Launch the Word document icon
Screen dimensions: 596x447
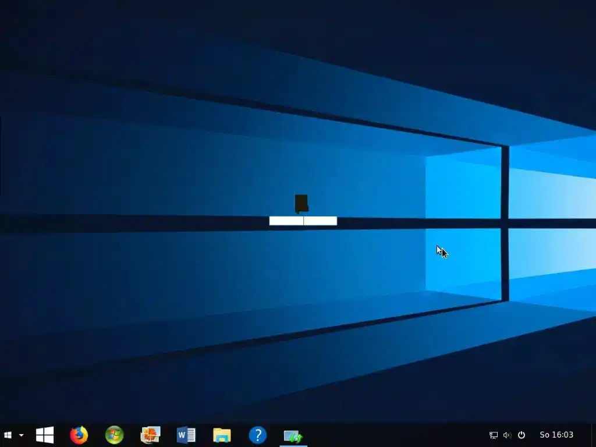click(x=186, y=435)
